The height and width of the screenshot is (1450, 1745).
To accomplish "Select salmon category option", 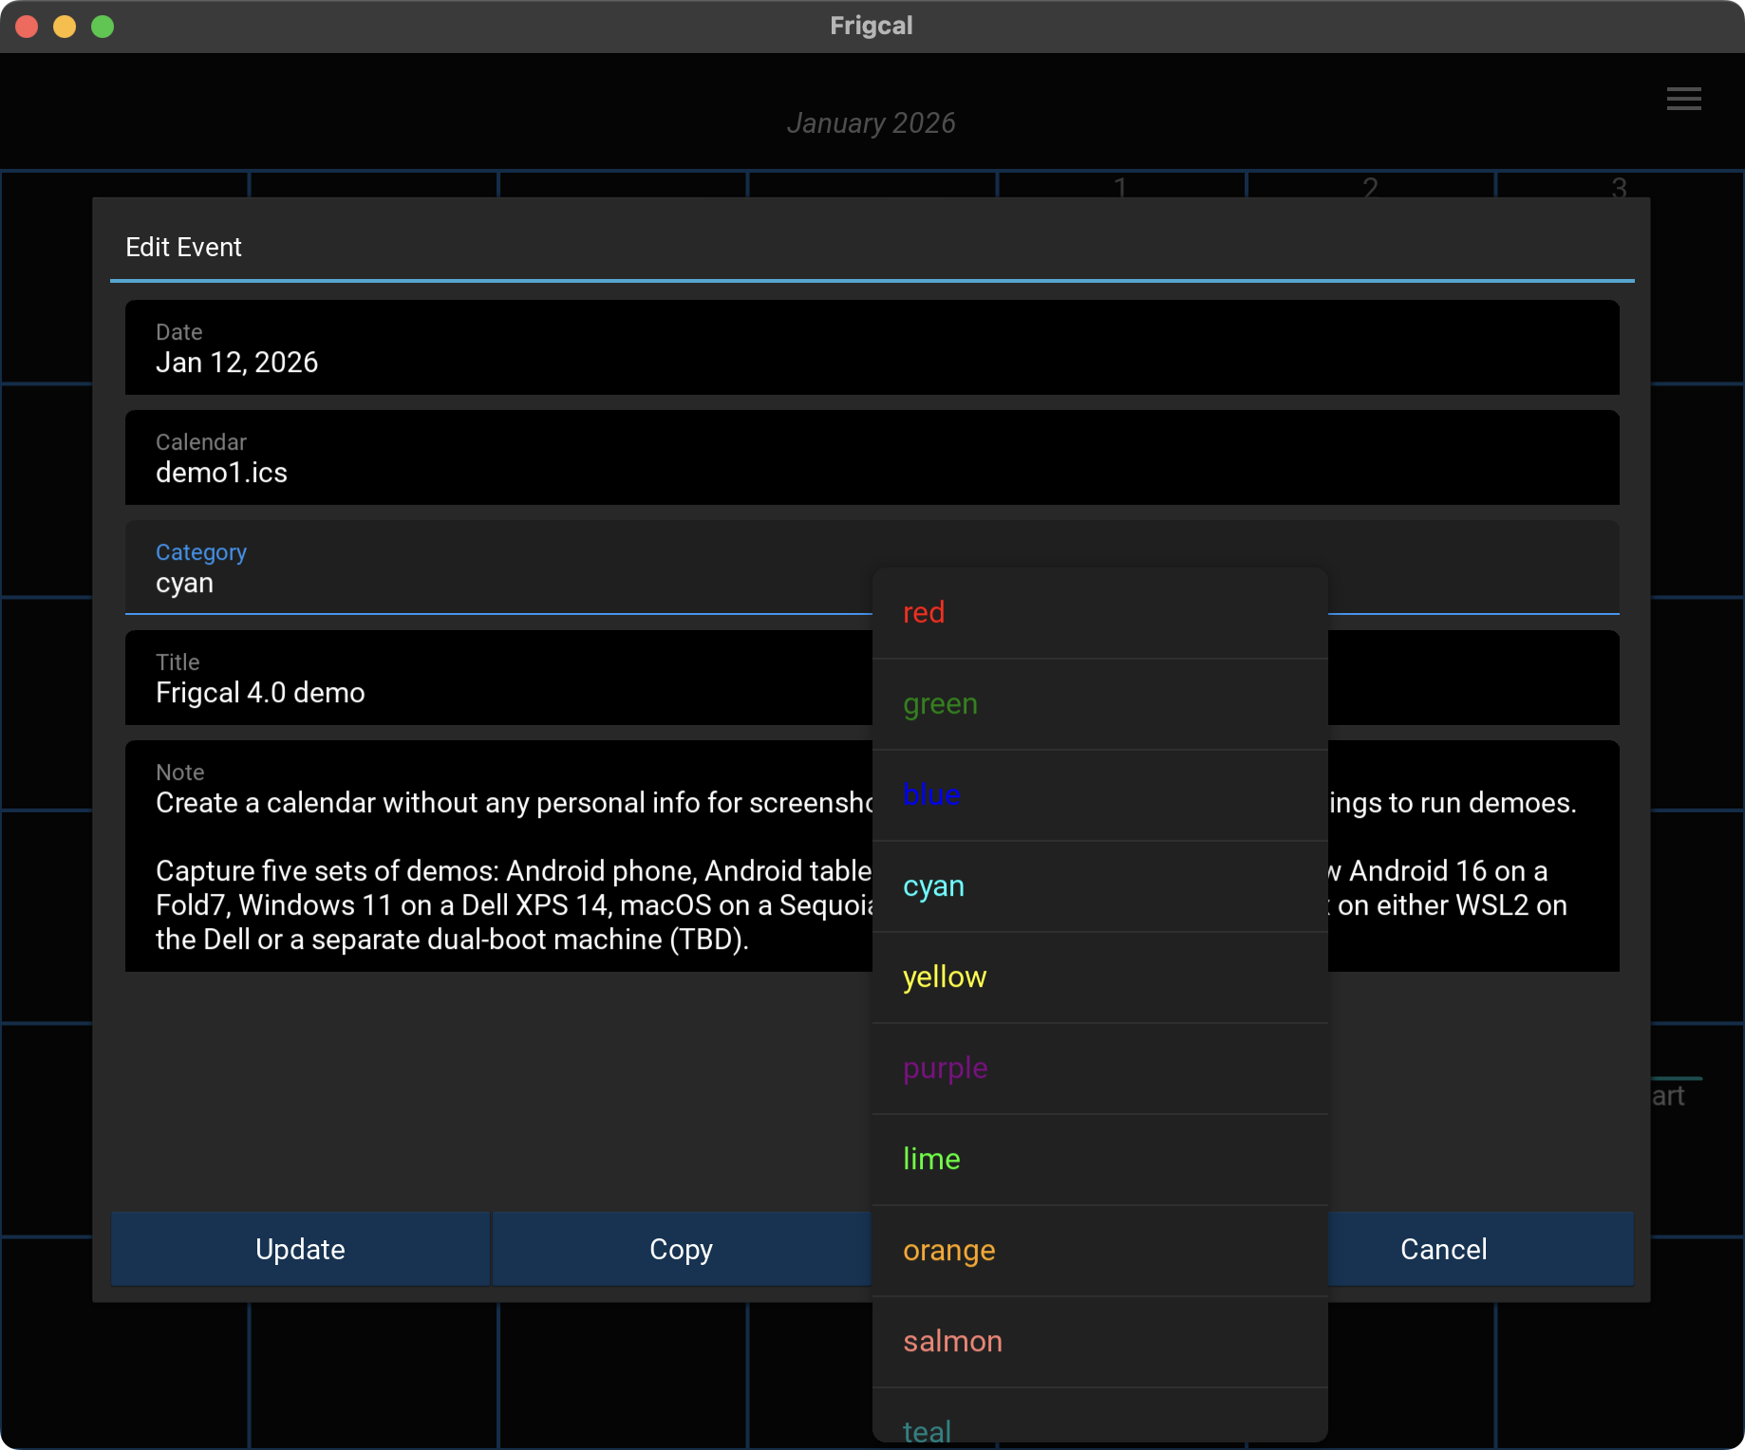I will [x=1098, y=1342].
